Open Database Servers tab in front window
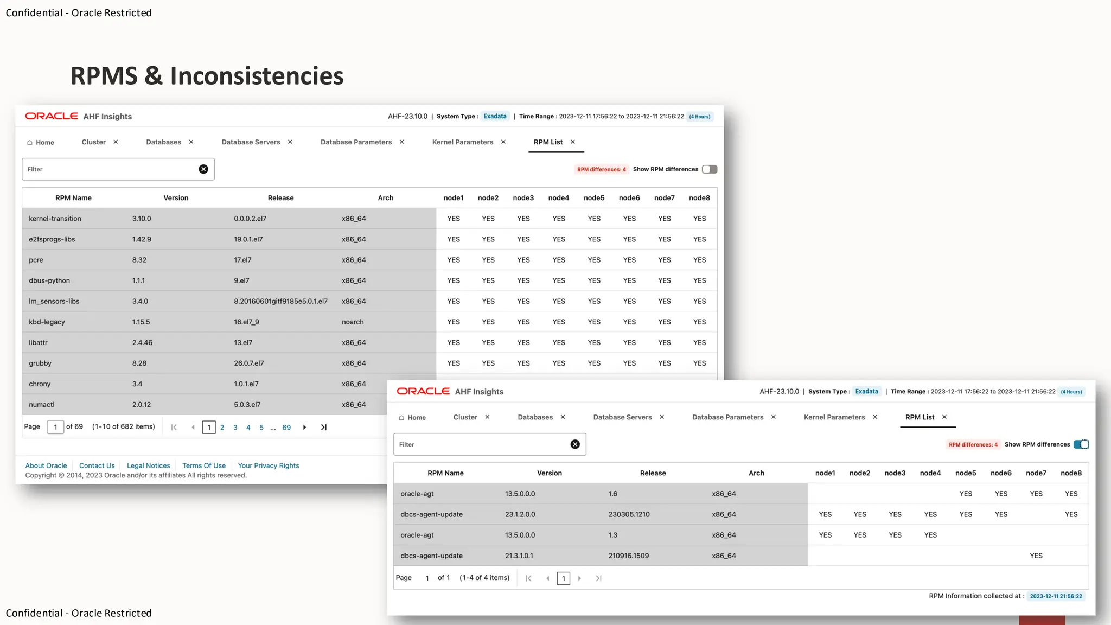The height and width of the screenshot is (625, 1111). coord(622,417)
